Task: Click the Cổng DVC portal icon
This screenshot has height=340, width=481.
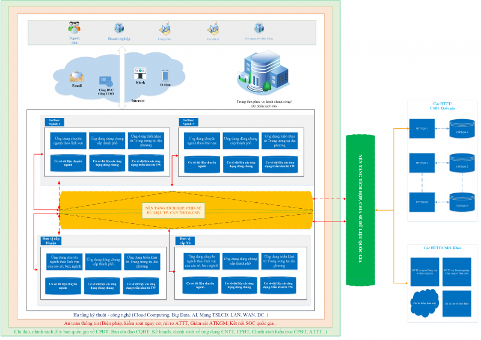Action: pyautogui.click(x=106, y=81)
